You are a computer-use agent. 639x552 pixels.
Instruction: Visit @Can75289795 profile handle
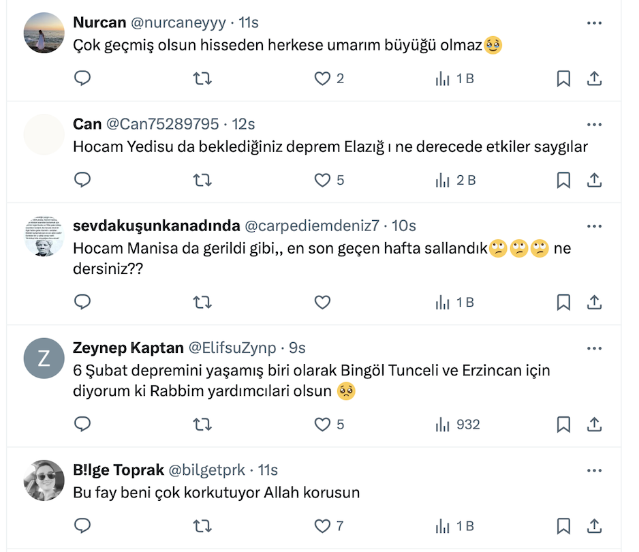(162, 124)
